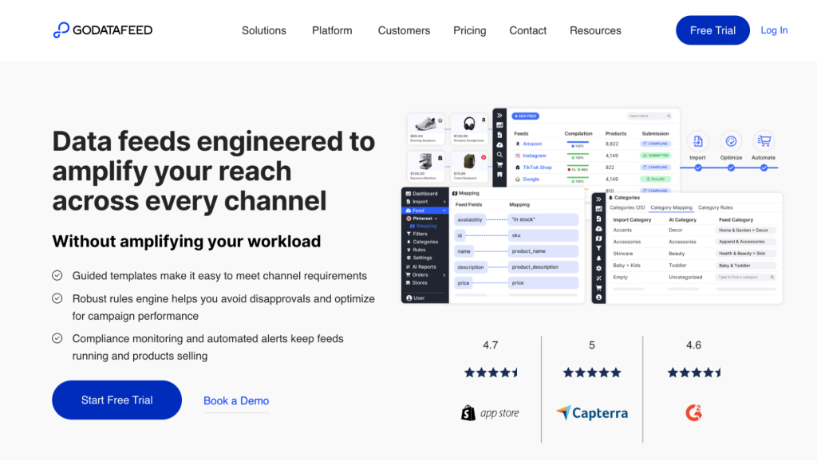
Task: Click the Optimize gauge icon
Action: (x=730, y=141)
